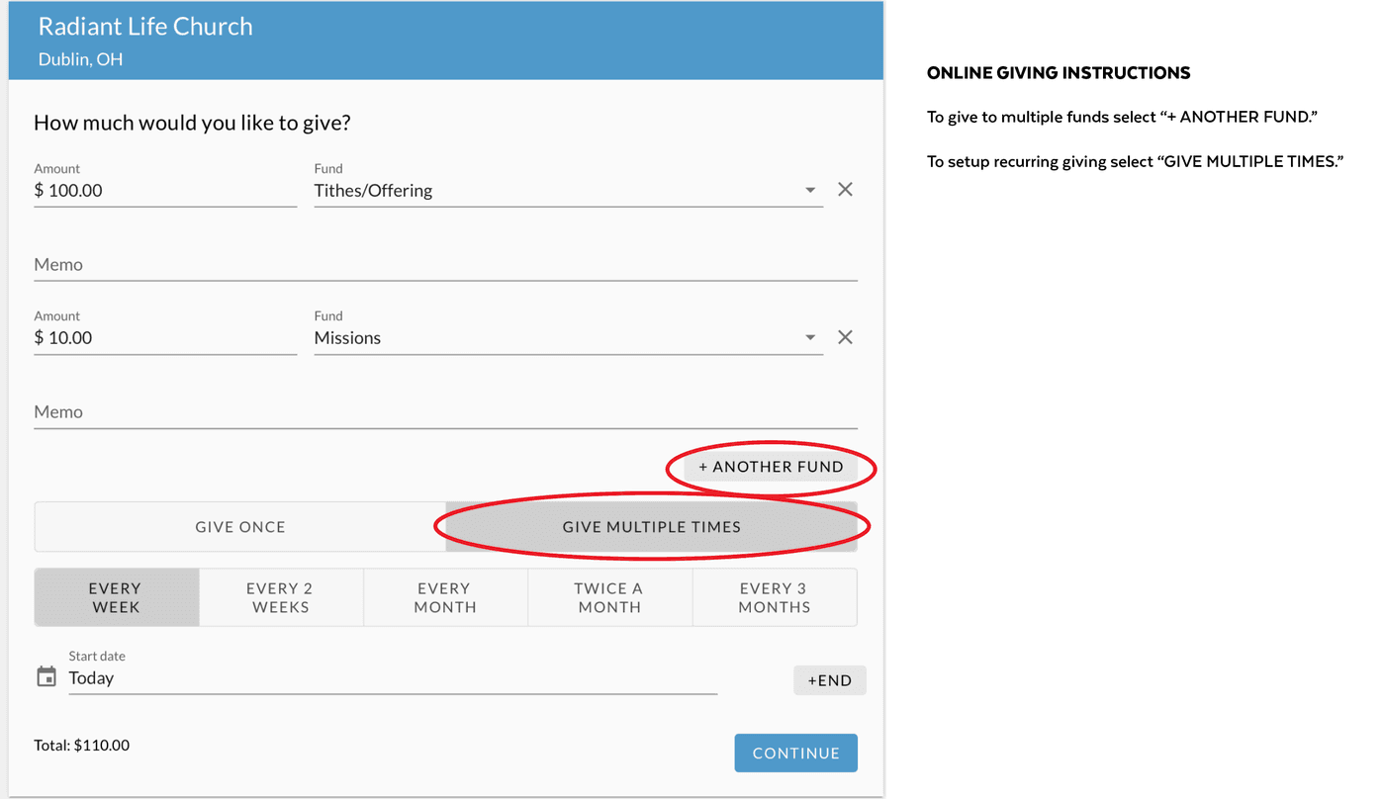Select the Total: $110.00 text
1385x799 pixels.
(x=82, y=746)
